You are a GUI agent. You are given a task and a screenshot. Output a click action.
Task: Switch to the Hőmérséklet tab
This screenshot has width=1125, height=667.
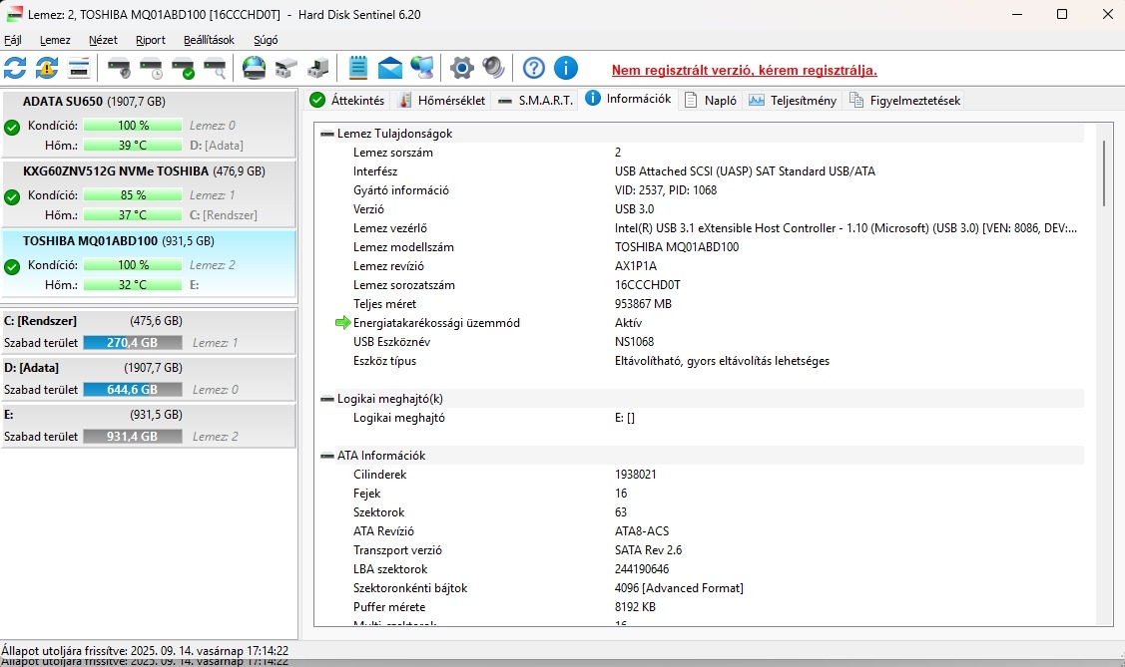442,101
